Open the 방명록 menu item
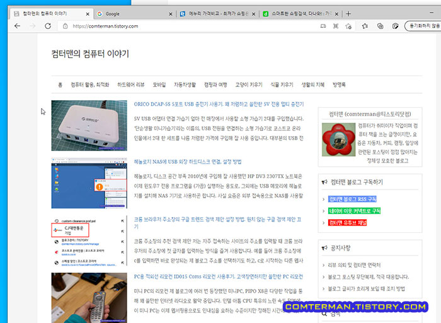The image size is (441, 323). (x=339, y=84)
